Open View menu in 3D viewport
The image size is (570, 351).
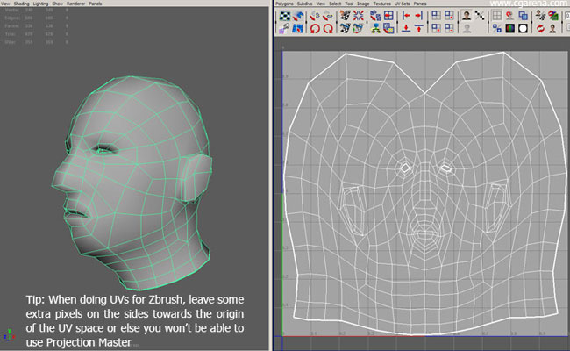pos(5,4)
